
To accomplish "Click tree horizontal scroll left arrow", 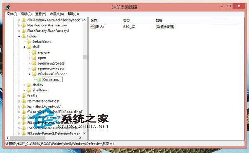I will pos(7,138).
